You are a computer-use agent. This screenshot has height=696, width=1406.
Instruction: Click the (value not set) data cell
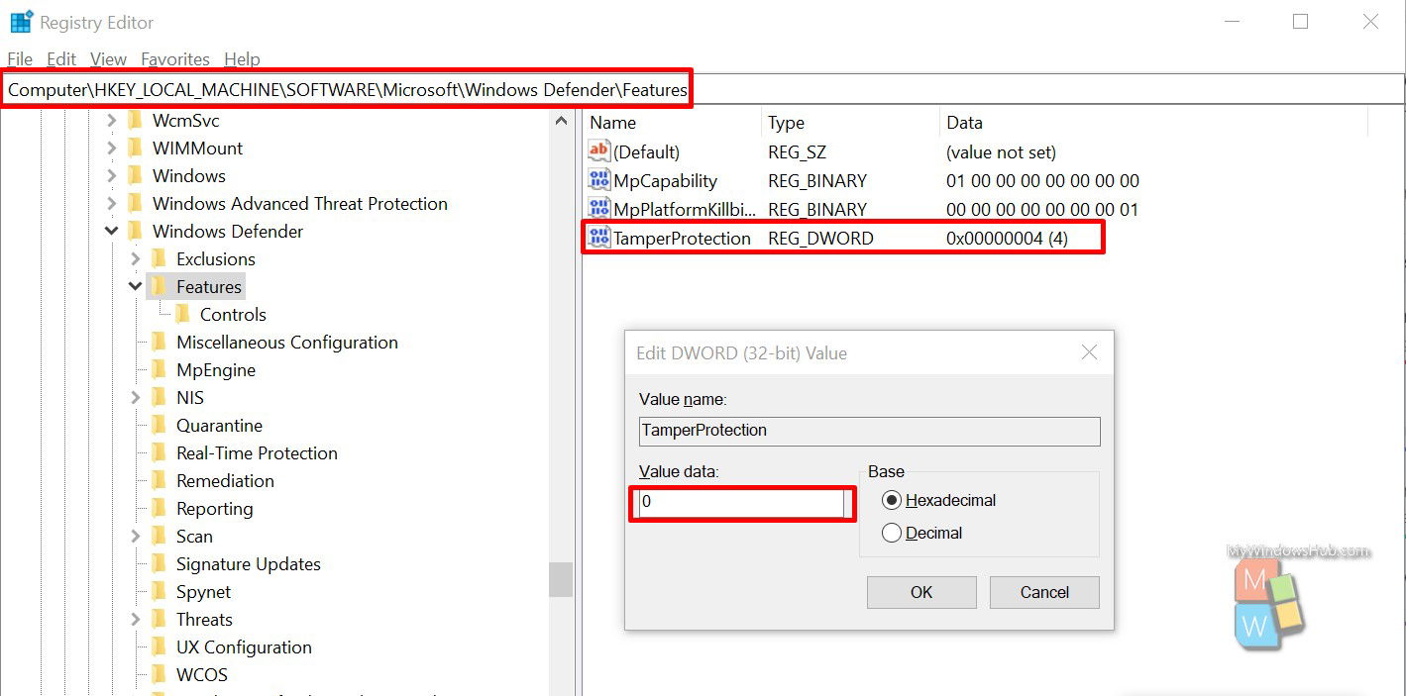1001,152
